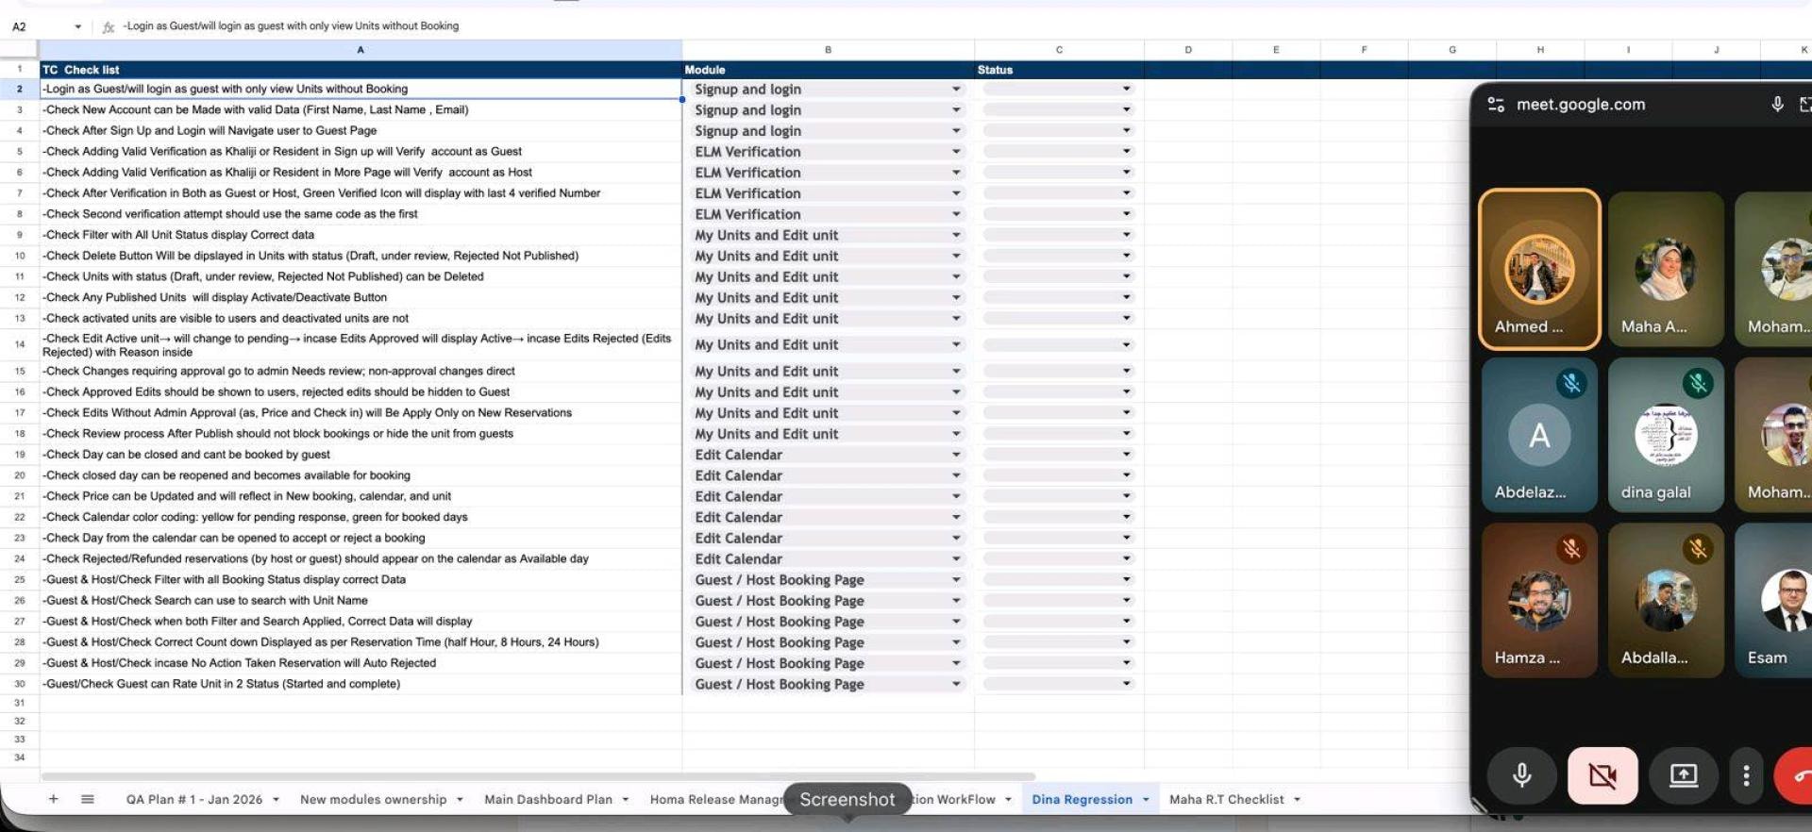Select column A header

tap(361, 50)
